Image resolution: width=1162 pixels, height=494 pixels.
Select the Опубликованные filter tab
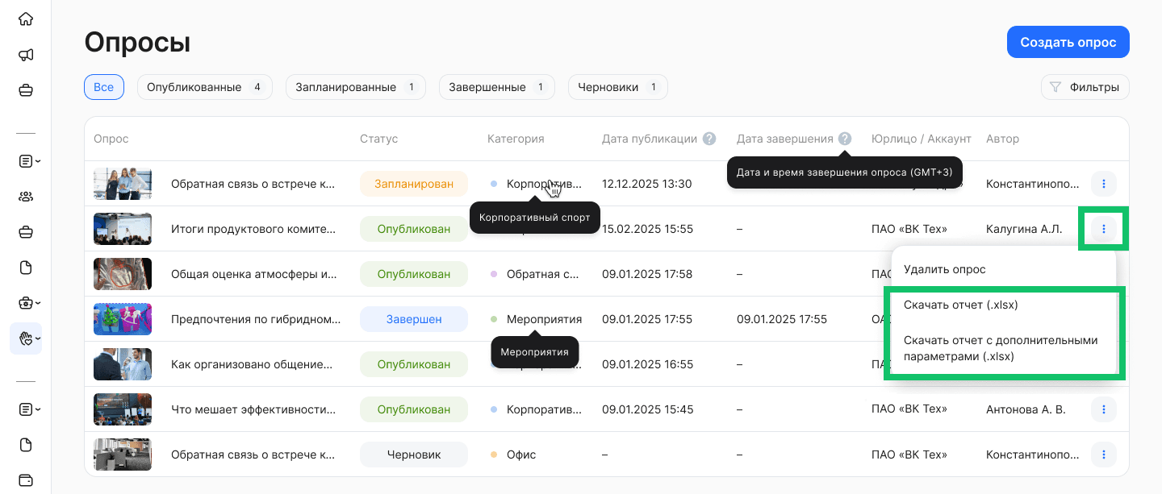[204, 87]
